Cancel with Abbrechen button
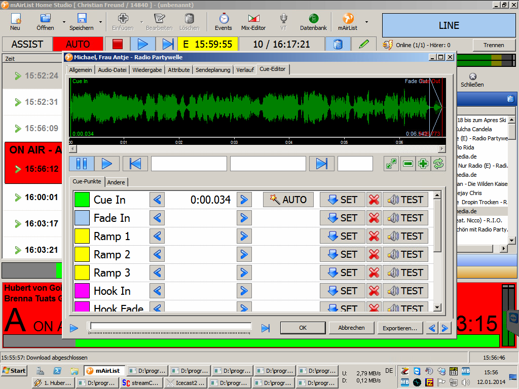 coord(352,328)
